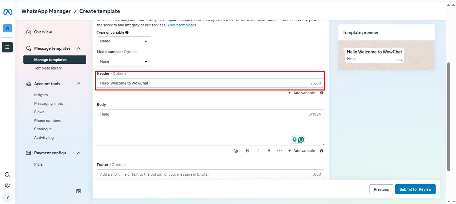Click the Overview compass icon
Screen dimensions: 456x204
coord(29,32)
